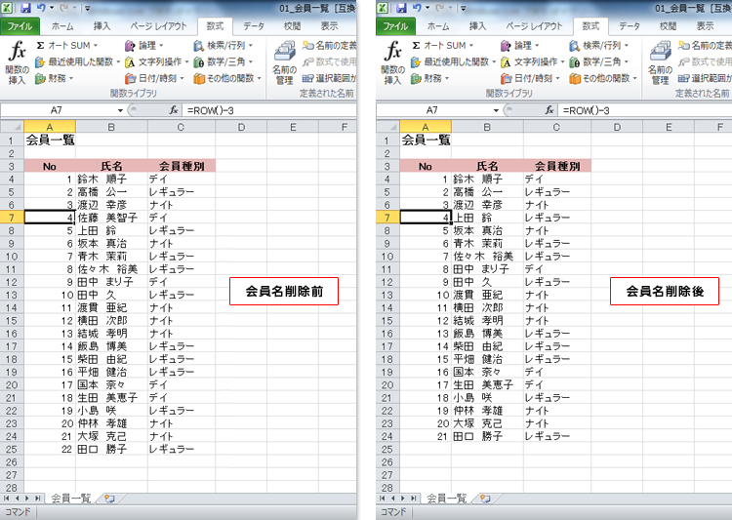Switch to データ tab in left window
Viewport: 732px width, 520px height.
(254, 26)
